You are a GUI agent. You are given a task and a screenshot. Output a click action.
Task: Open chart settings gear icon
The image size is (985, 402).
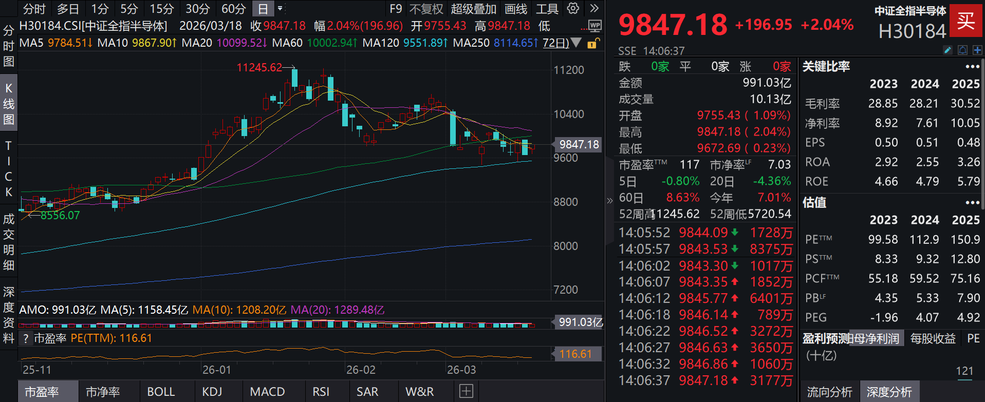click(573, 9)
